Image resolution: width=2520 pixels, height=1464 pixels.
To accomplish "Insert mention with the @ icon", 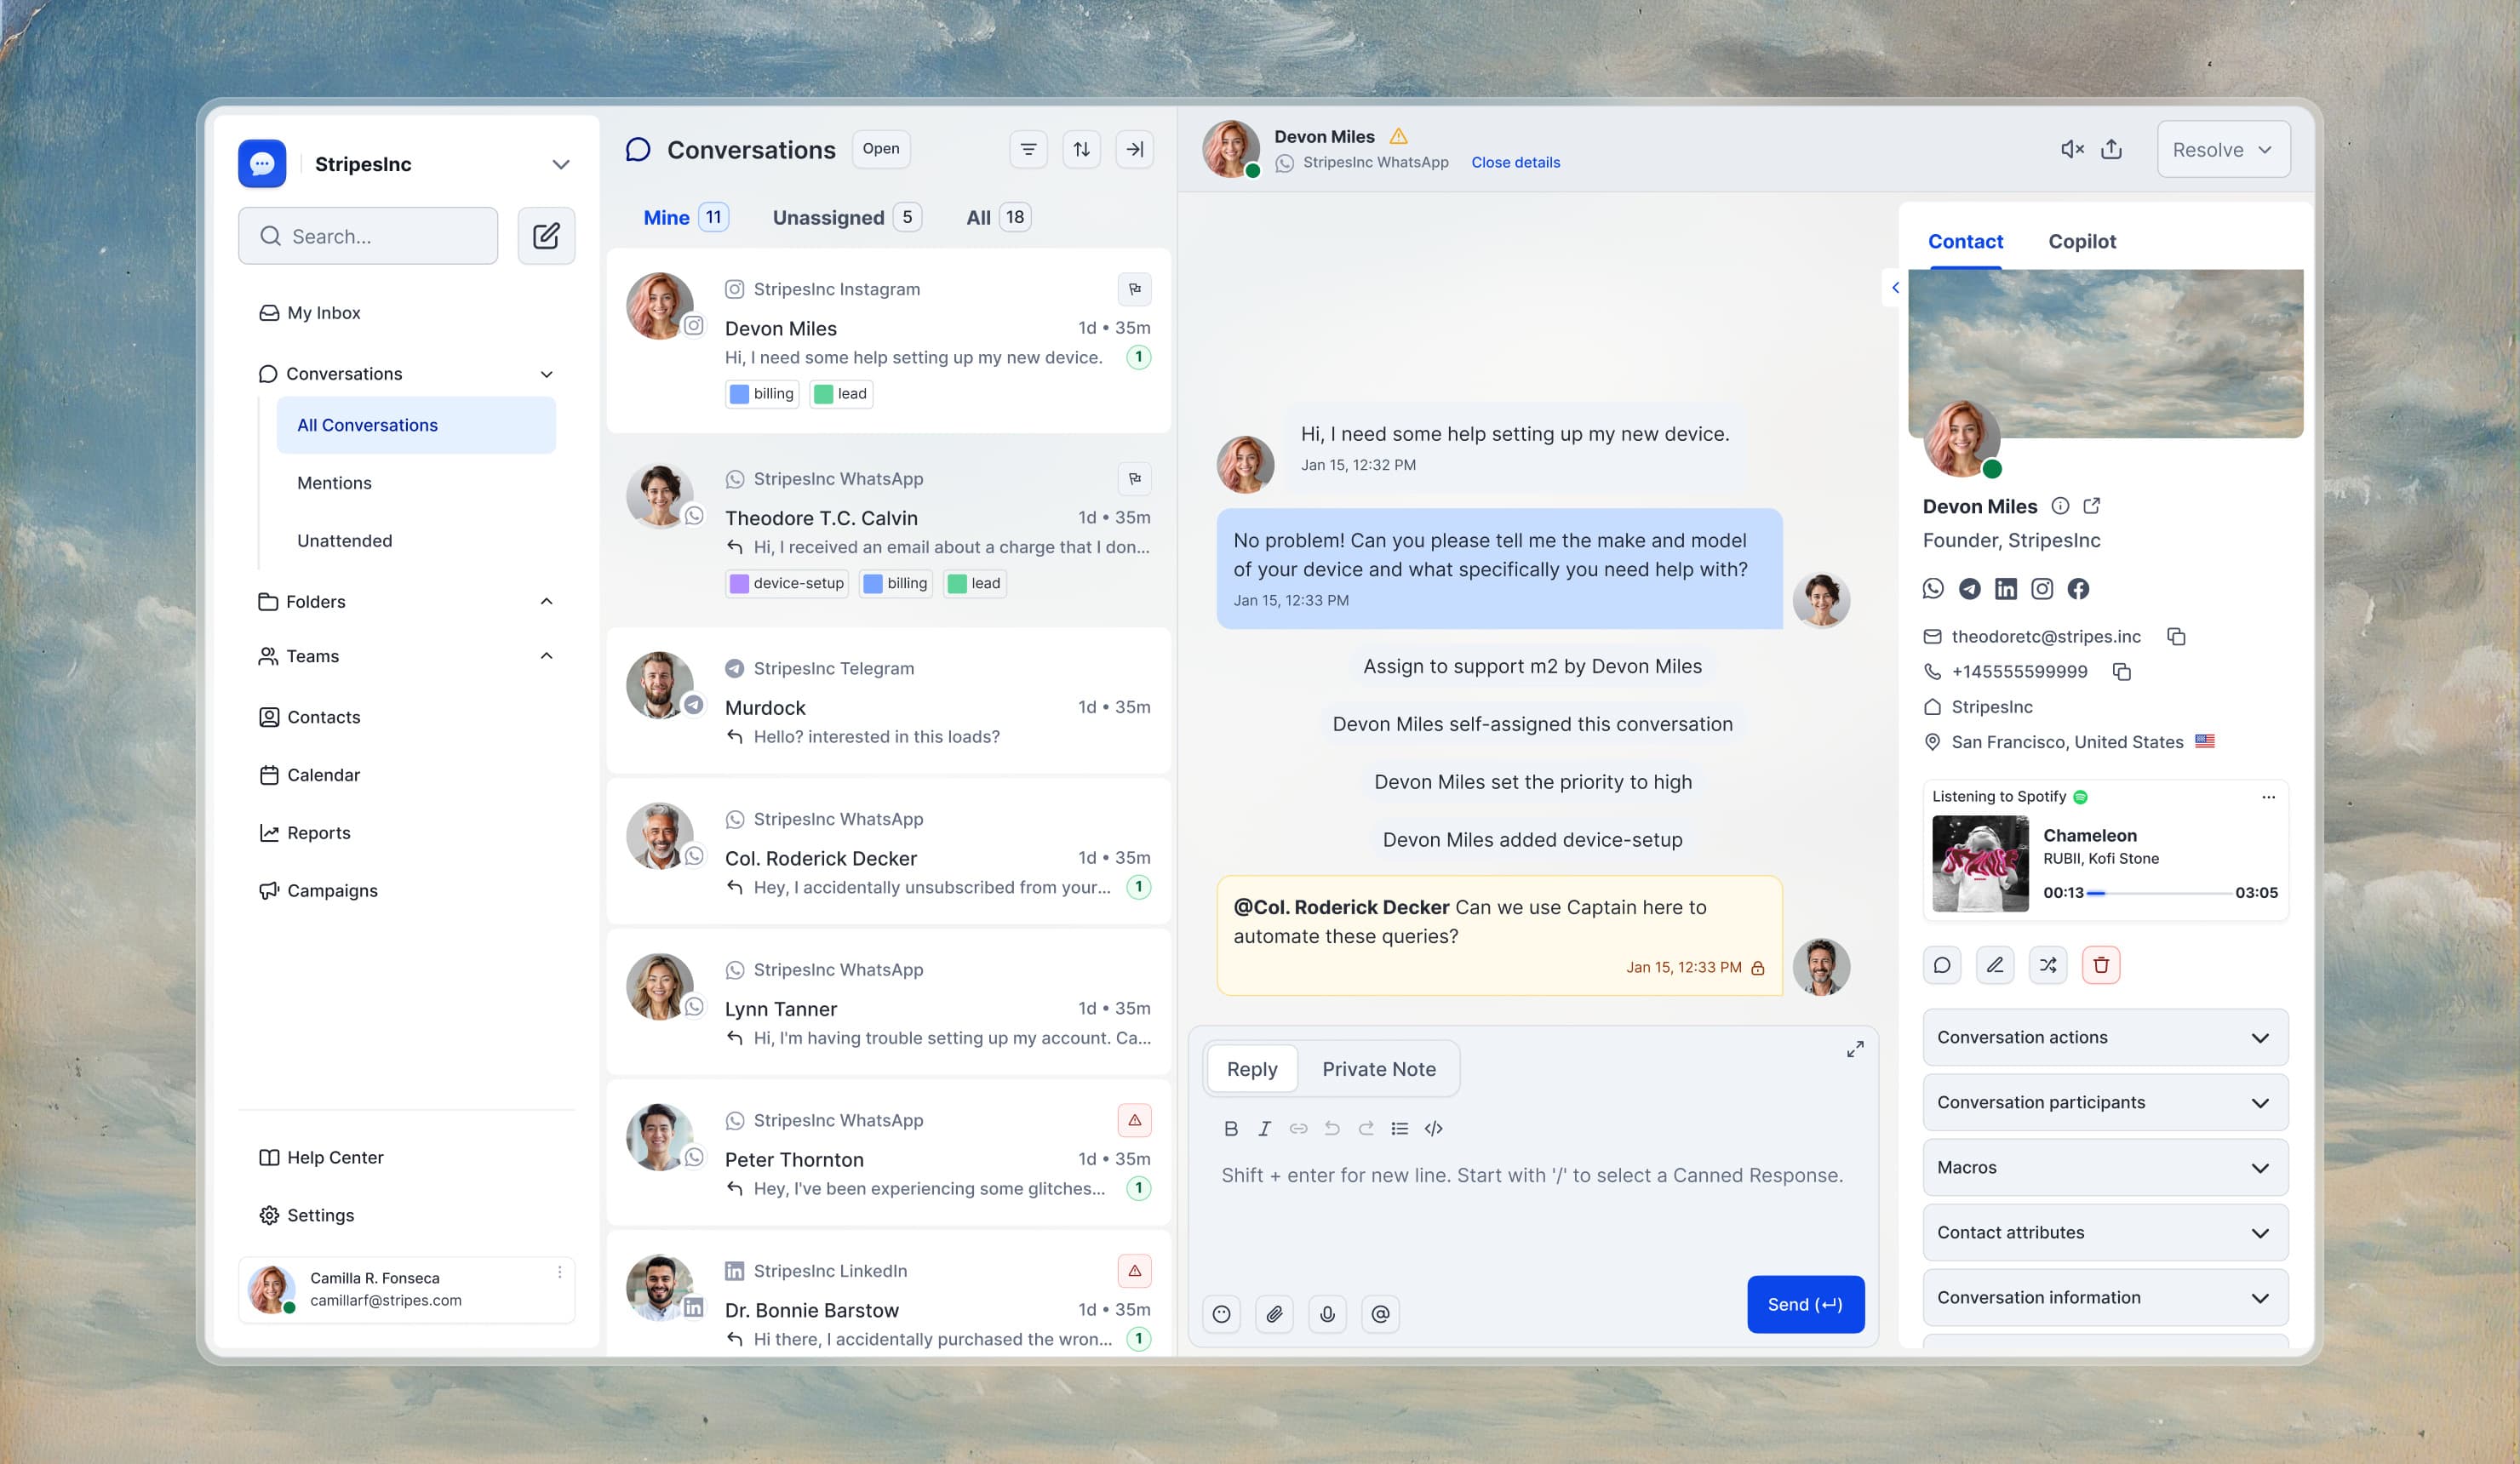I will pos(1380,1314).
